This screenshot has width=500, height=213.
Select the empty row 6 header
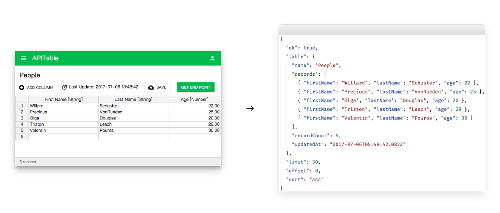pyautogui.click(x=22, y=137)
